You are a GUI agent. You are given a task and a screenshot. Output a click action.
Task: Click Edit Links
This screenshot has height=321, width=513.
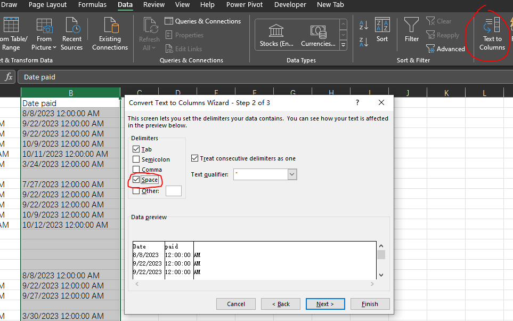184,49
